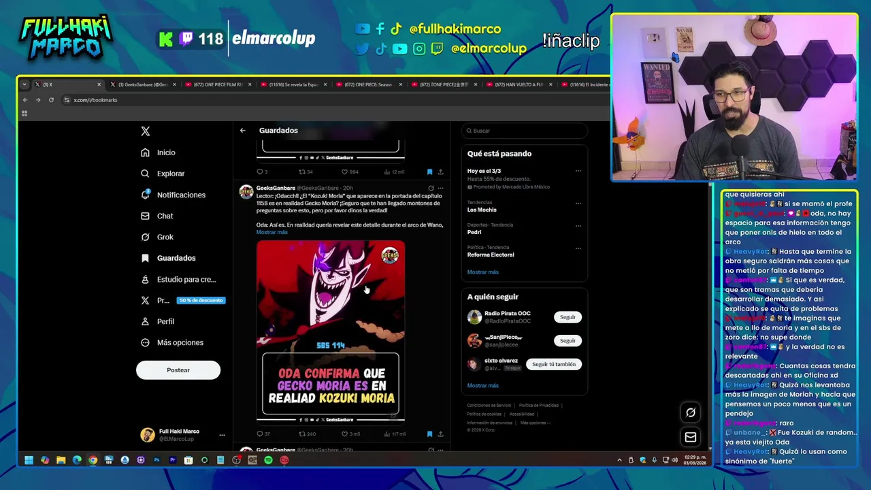Image resolution: width=871 pixels, height=490 pixels.
Task: Reply to the Moria post (37 replies)
Action: (x=263, y=434)
